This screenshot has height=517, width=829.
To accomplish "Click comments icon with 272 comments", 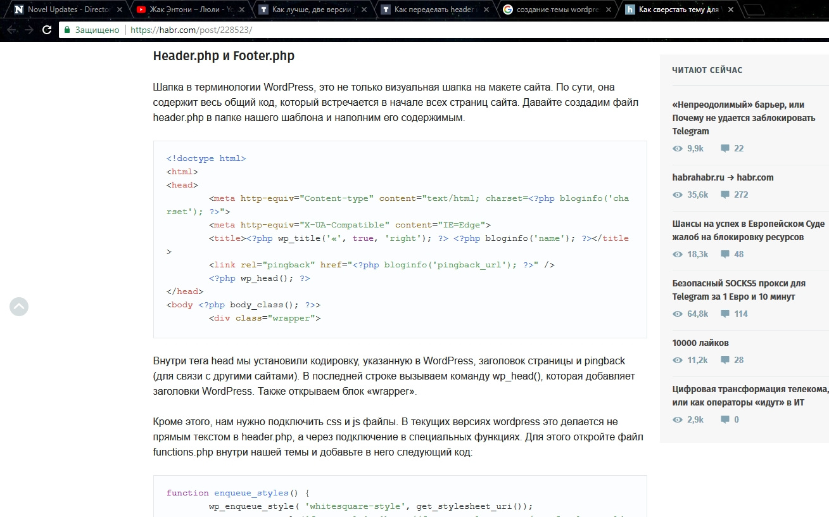I will click(725, 195).
